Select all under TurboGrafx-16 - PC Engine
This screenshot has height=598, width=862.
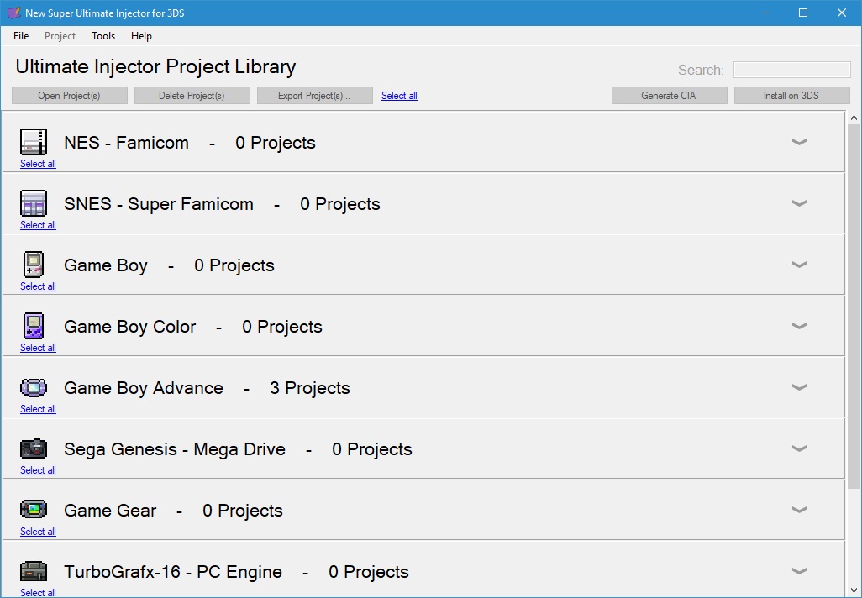(x=38, y=592)
